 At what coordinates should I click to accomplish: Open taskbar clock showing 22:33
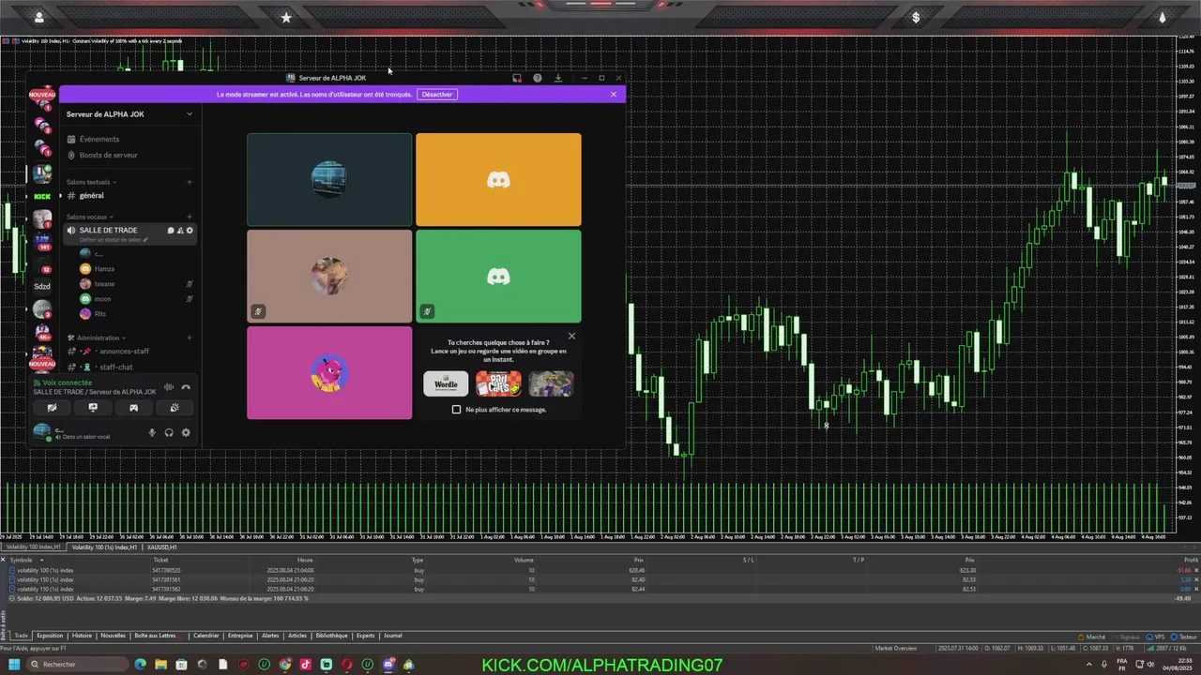[1178, 665]
